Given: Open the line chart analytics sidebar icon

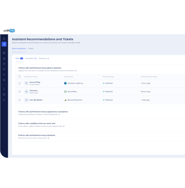Looking at the screenshot, I should point(4,100).
